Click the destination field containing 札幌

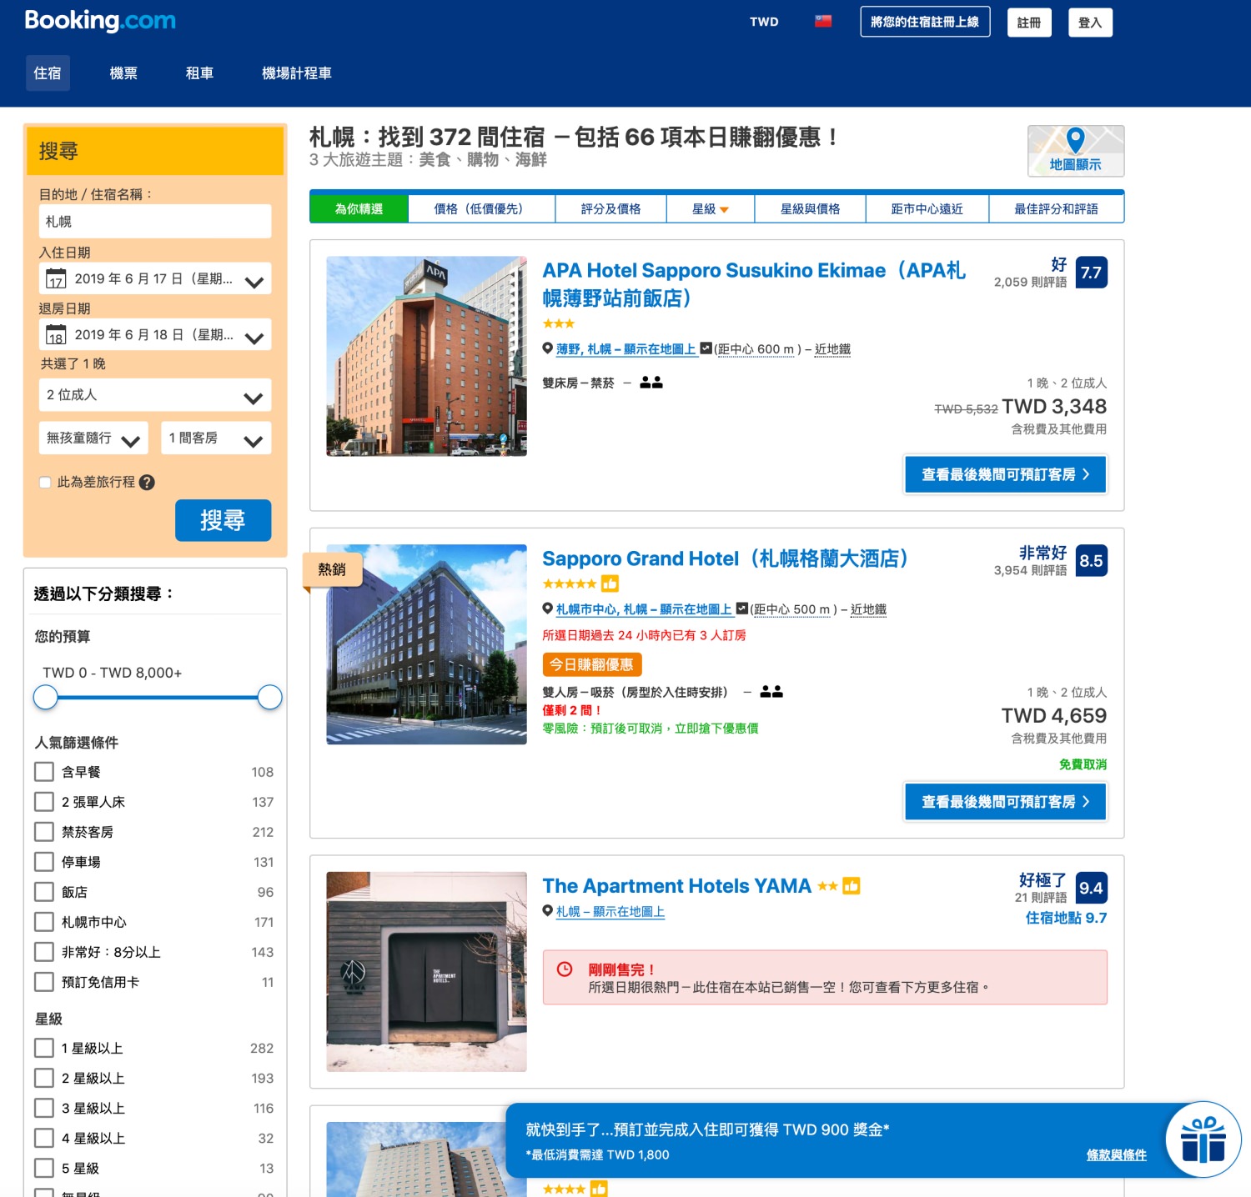pos(155,222)
